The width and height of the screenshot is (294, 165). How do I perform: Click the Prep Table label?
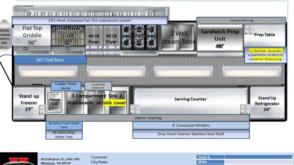(x=264, y=34)
